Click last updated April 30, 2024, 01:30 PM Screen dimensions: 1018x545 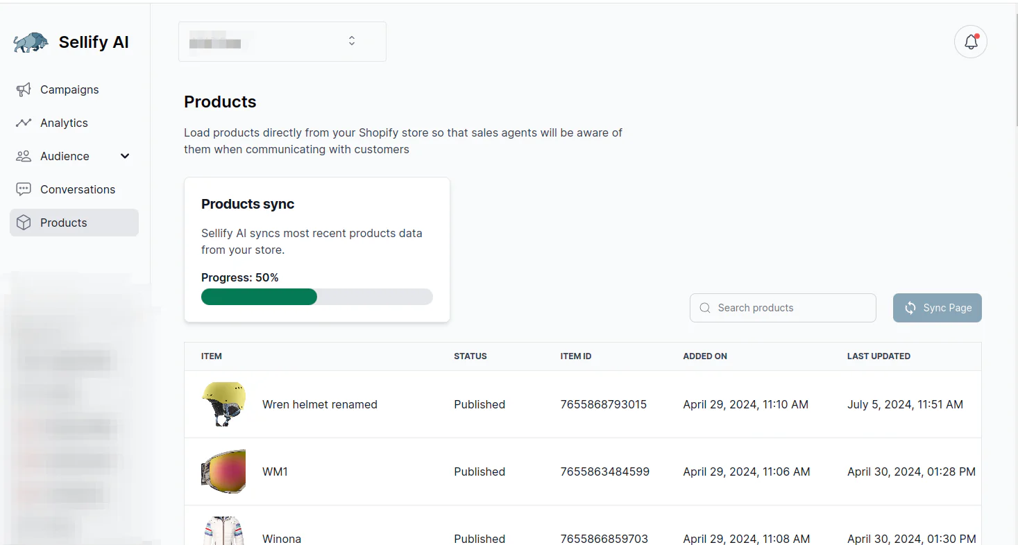pos(911,539)
